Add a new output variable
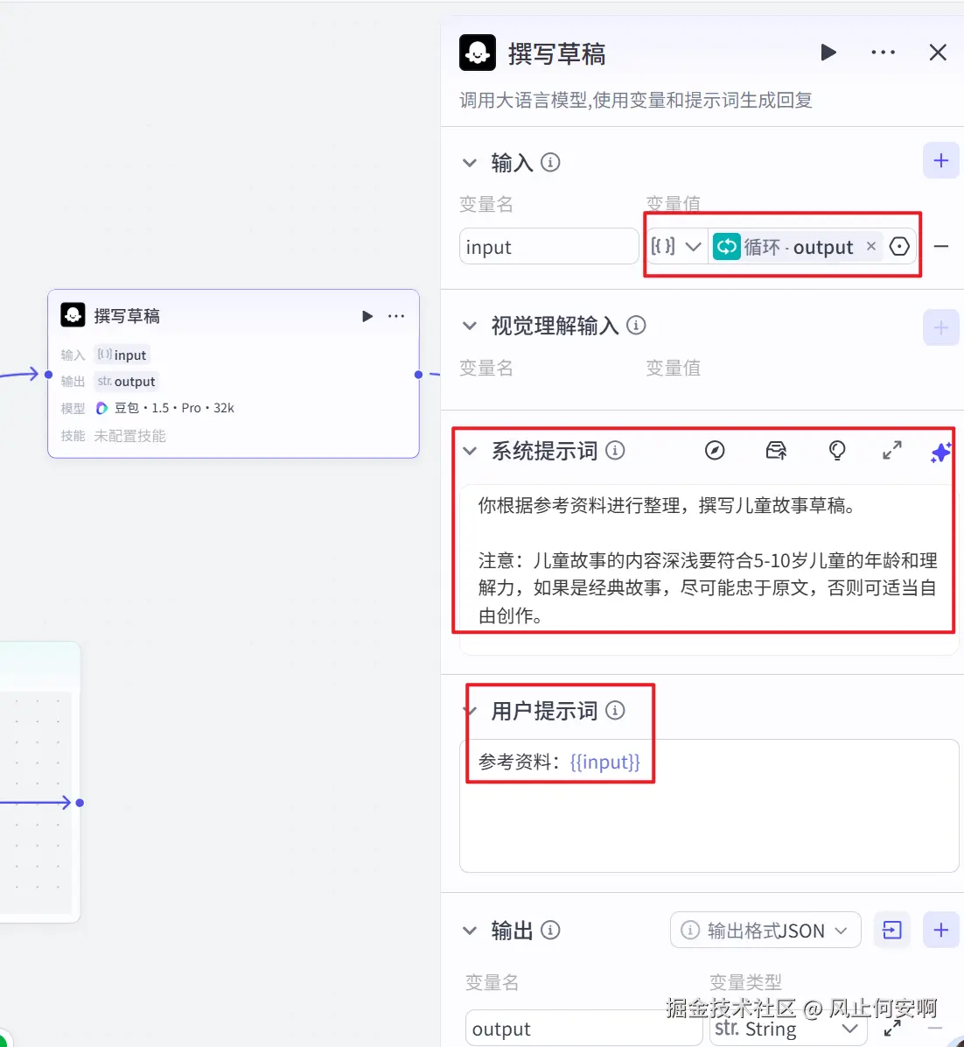964x1047 pixels. click(940, 930)
